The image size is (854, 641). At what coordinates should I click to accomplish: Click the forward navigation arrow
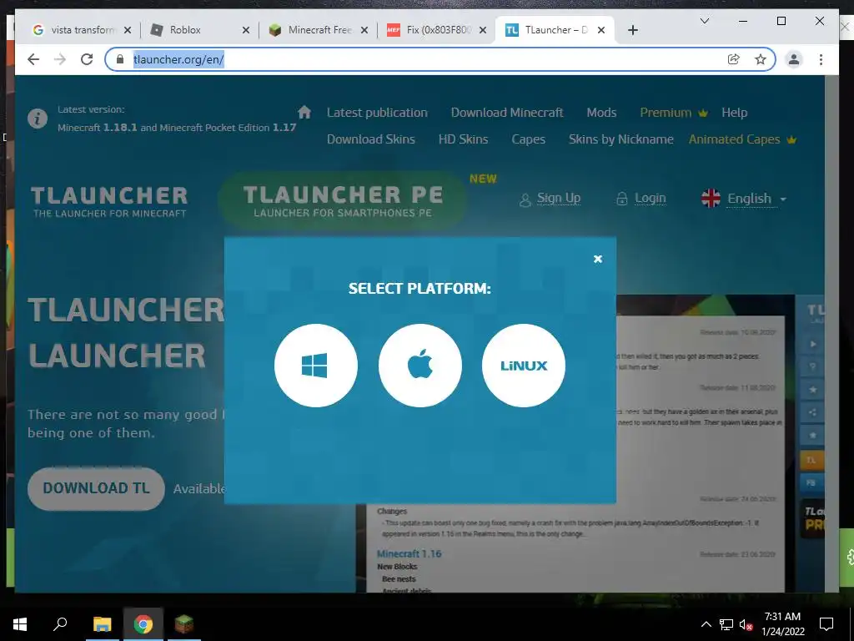point(60,59)
